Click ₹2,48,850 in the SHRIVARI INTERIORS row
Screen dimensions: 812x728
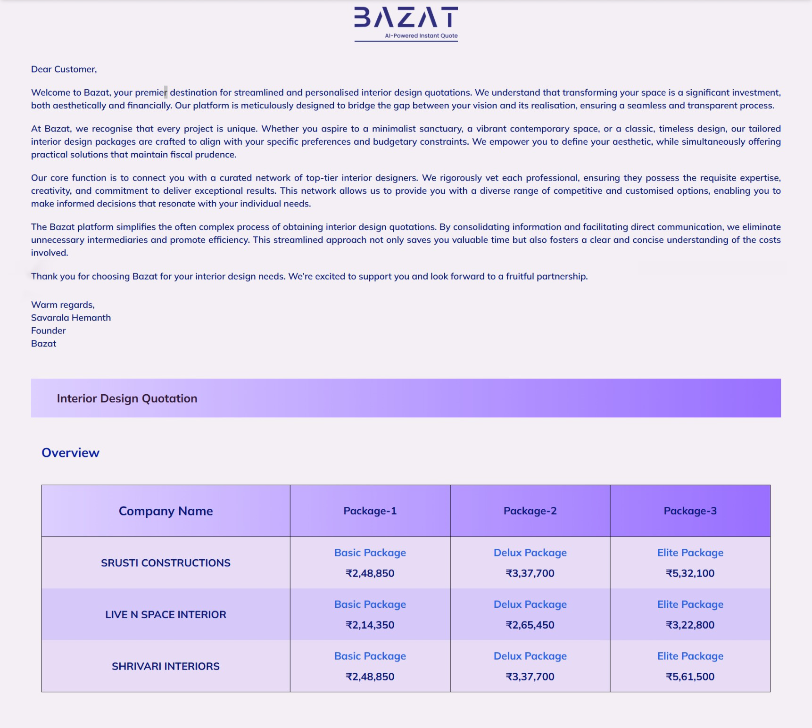tap(370, 677)
